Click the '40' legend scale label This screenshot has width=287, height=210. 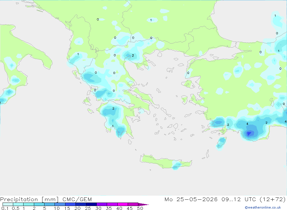coord(119,208)
